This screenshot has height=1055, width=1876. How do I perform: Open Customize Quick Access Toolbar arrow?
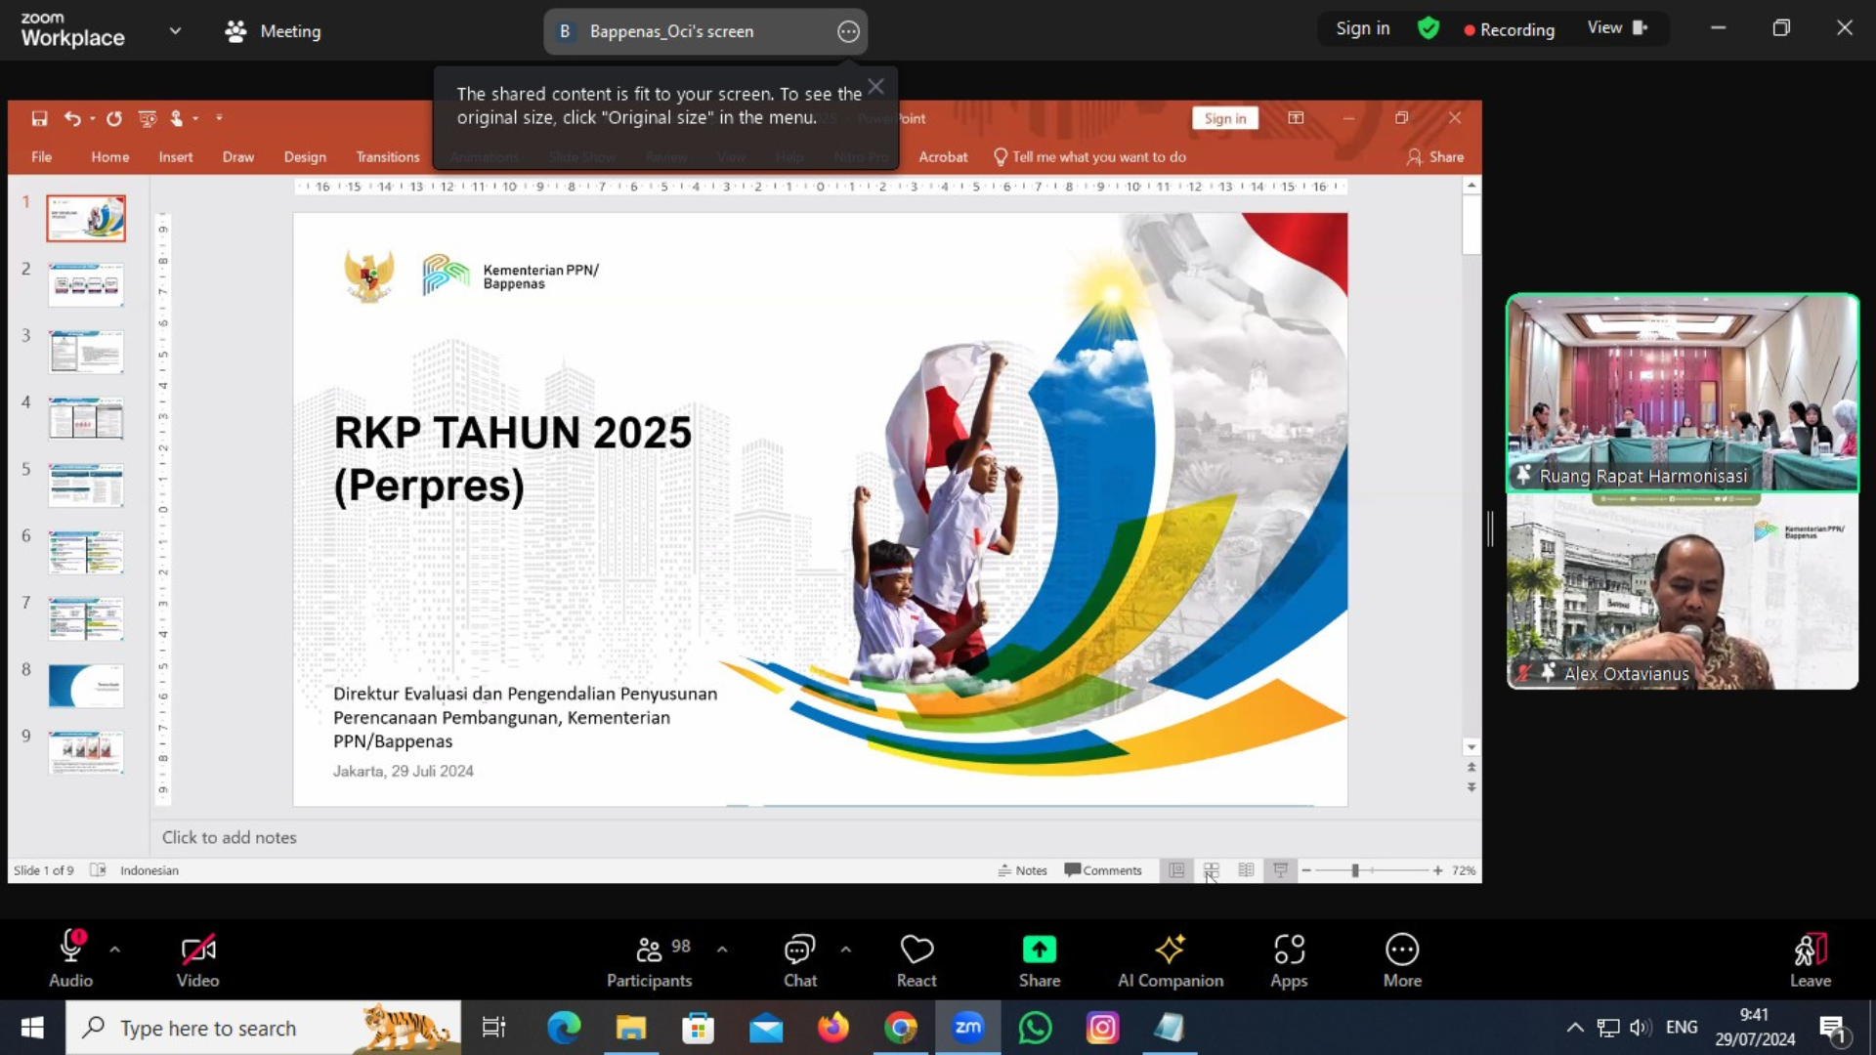[219, 118]
